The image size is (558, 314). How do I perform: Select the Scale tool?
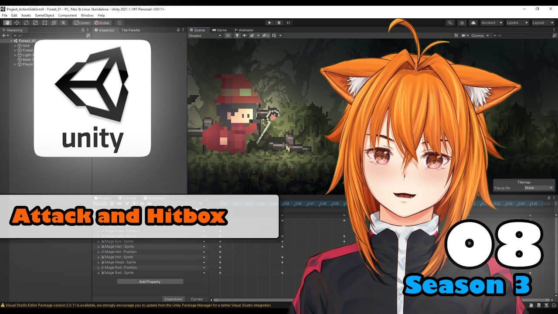(x=35, y=23)
